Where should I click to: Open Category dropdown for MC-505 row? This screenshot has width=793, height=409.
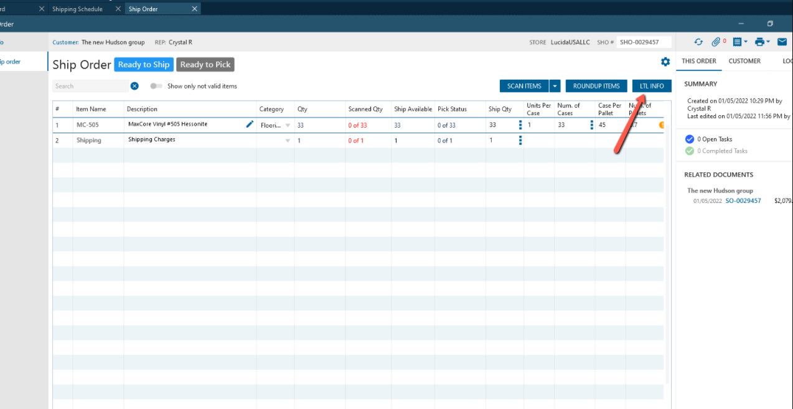(288, 125)
